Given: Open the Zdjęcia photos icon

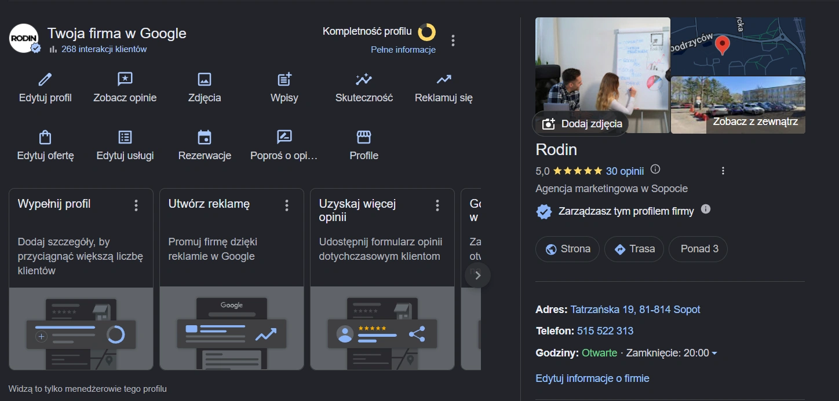Looking at the screenshot, I should 205,79.
